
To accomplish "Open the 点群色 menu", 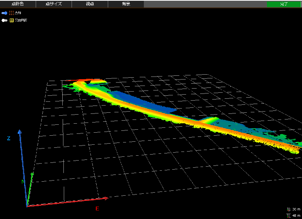I will [18, 4].
